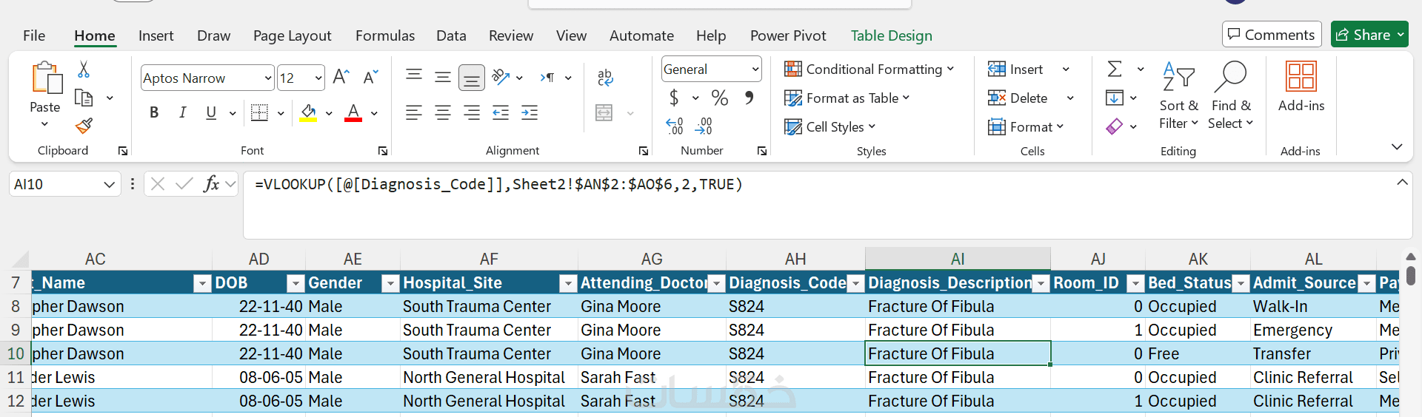The image size is (1422, 417).
Task: Open the Hospital_Site column filter dropdown
Action: 568,283
